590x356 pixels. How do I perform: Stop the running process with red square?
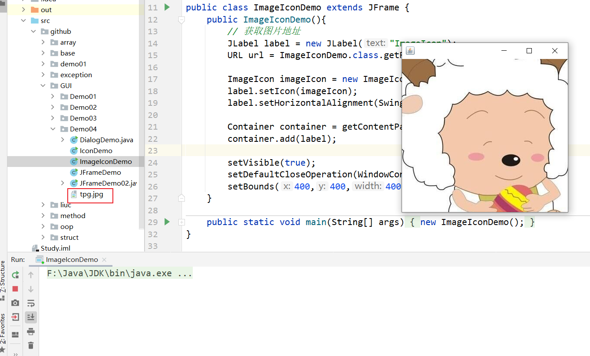15,289
